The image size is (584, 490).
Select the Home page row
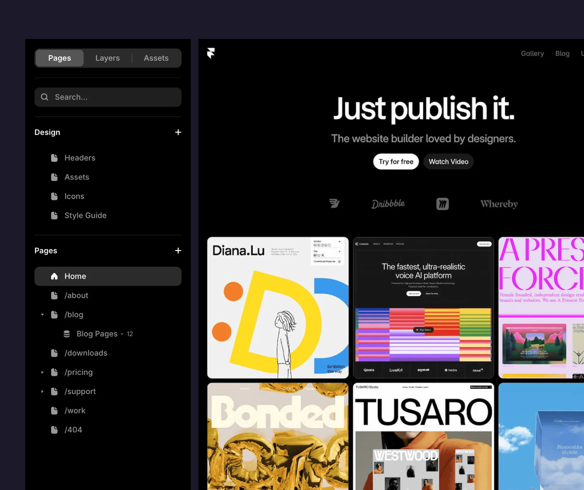click(108, 276)
